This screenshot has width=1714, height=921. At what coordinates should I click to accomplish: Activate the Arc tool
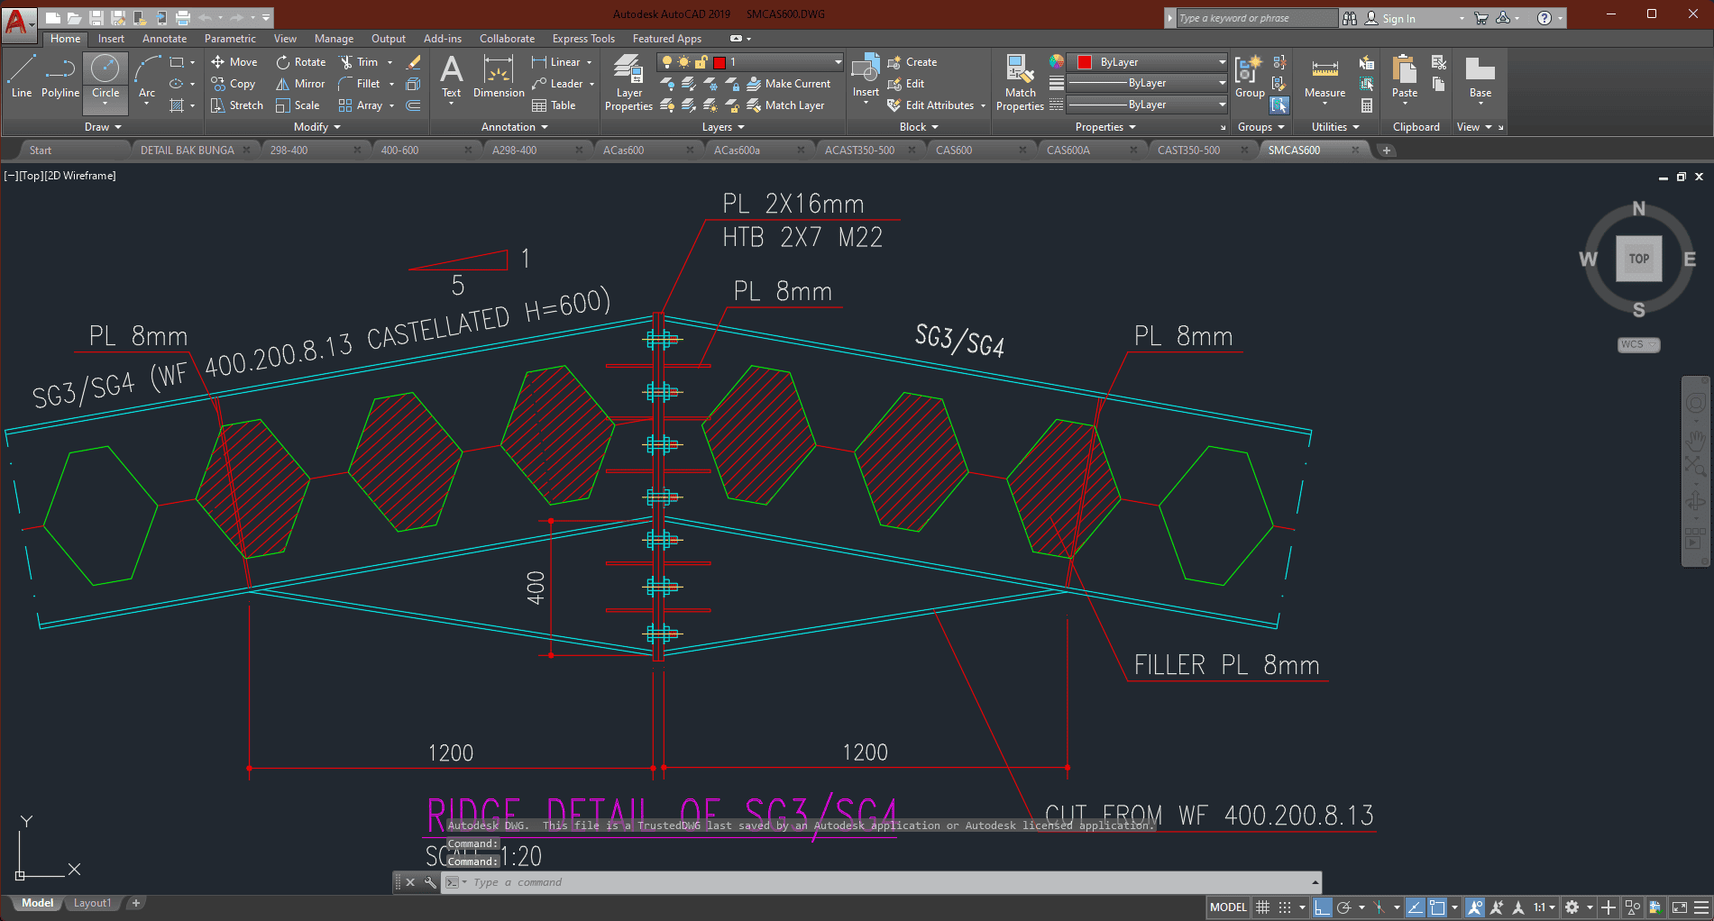(147, 77)
